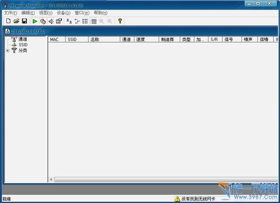Switch to small icons view

pos(77,21)
